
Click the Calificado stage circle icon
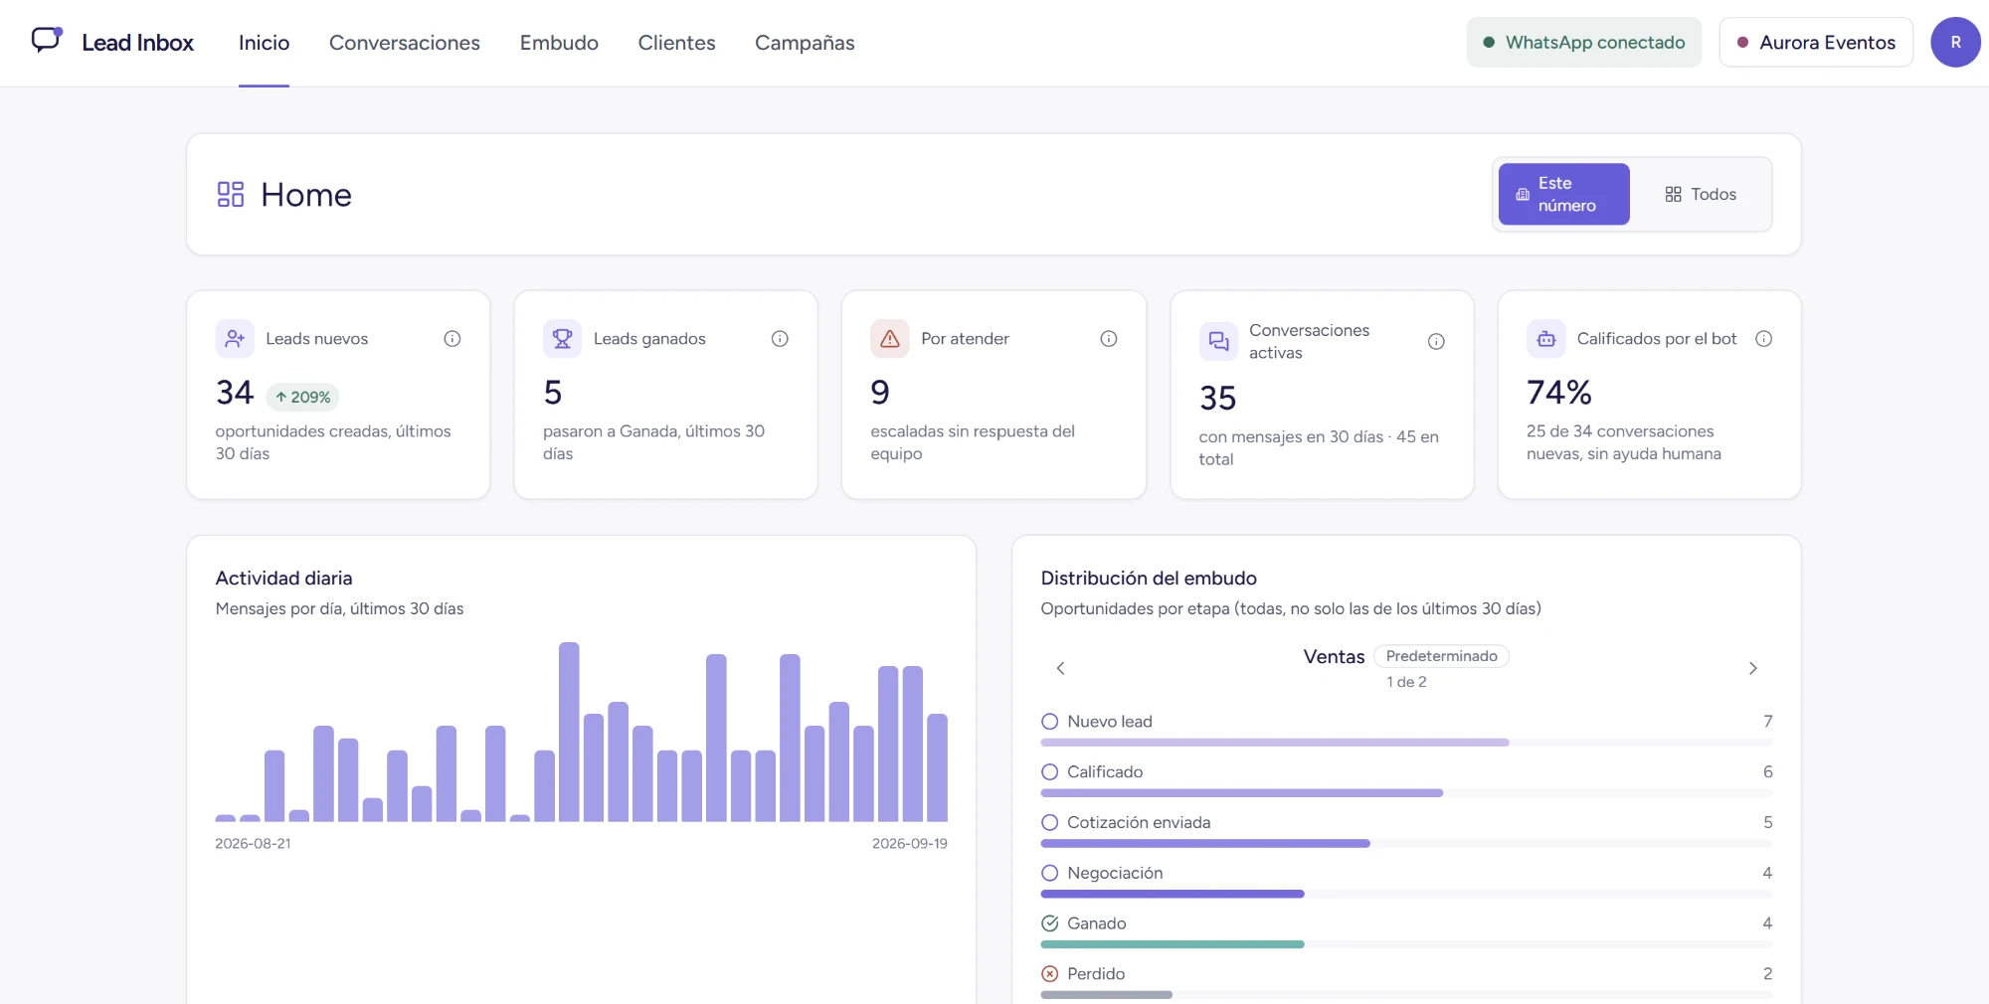tap(1049, 771)
